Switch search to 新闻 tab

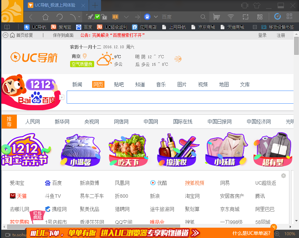[x=77, y=84]
